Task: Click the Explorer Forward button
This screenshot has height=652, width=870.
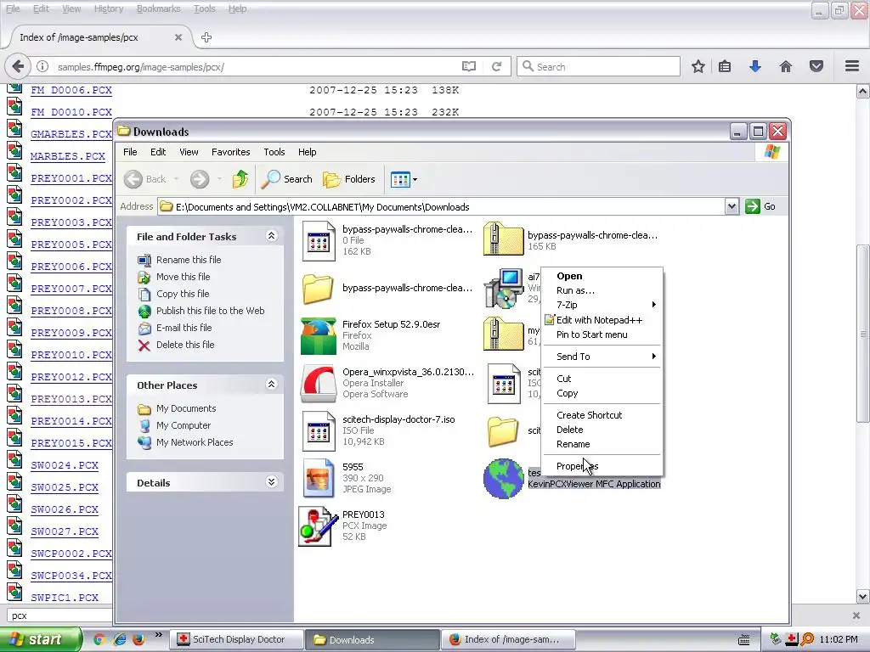Action: click(200, 179)
